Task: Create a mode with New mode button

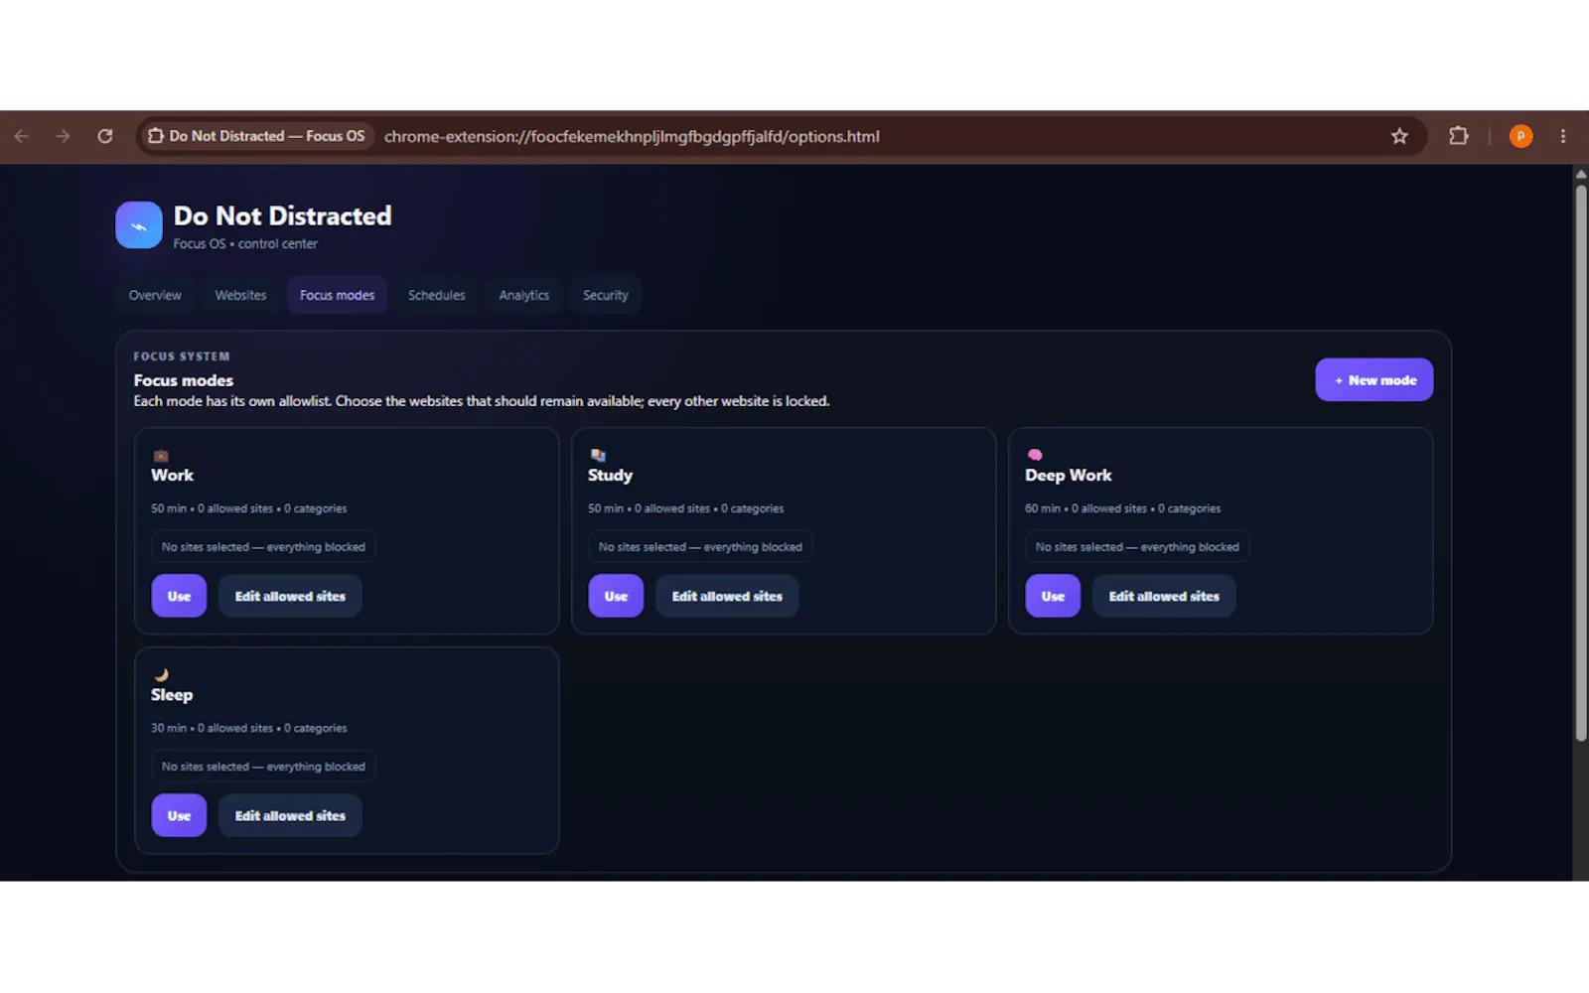Action: click(1373, 380)
